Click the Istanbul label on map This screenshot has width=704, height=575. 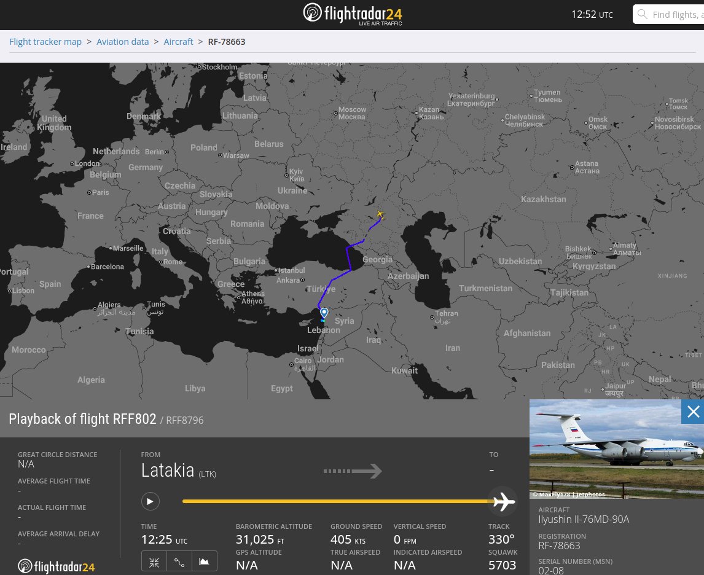coord(291,270)
